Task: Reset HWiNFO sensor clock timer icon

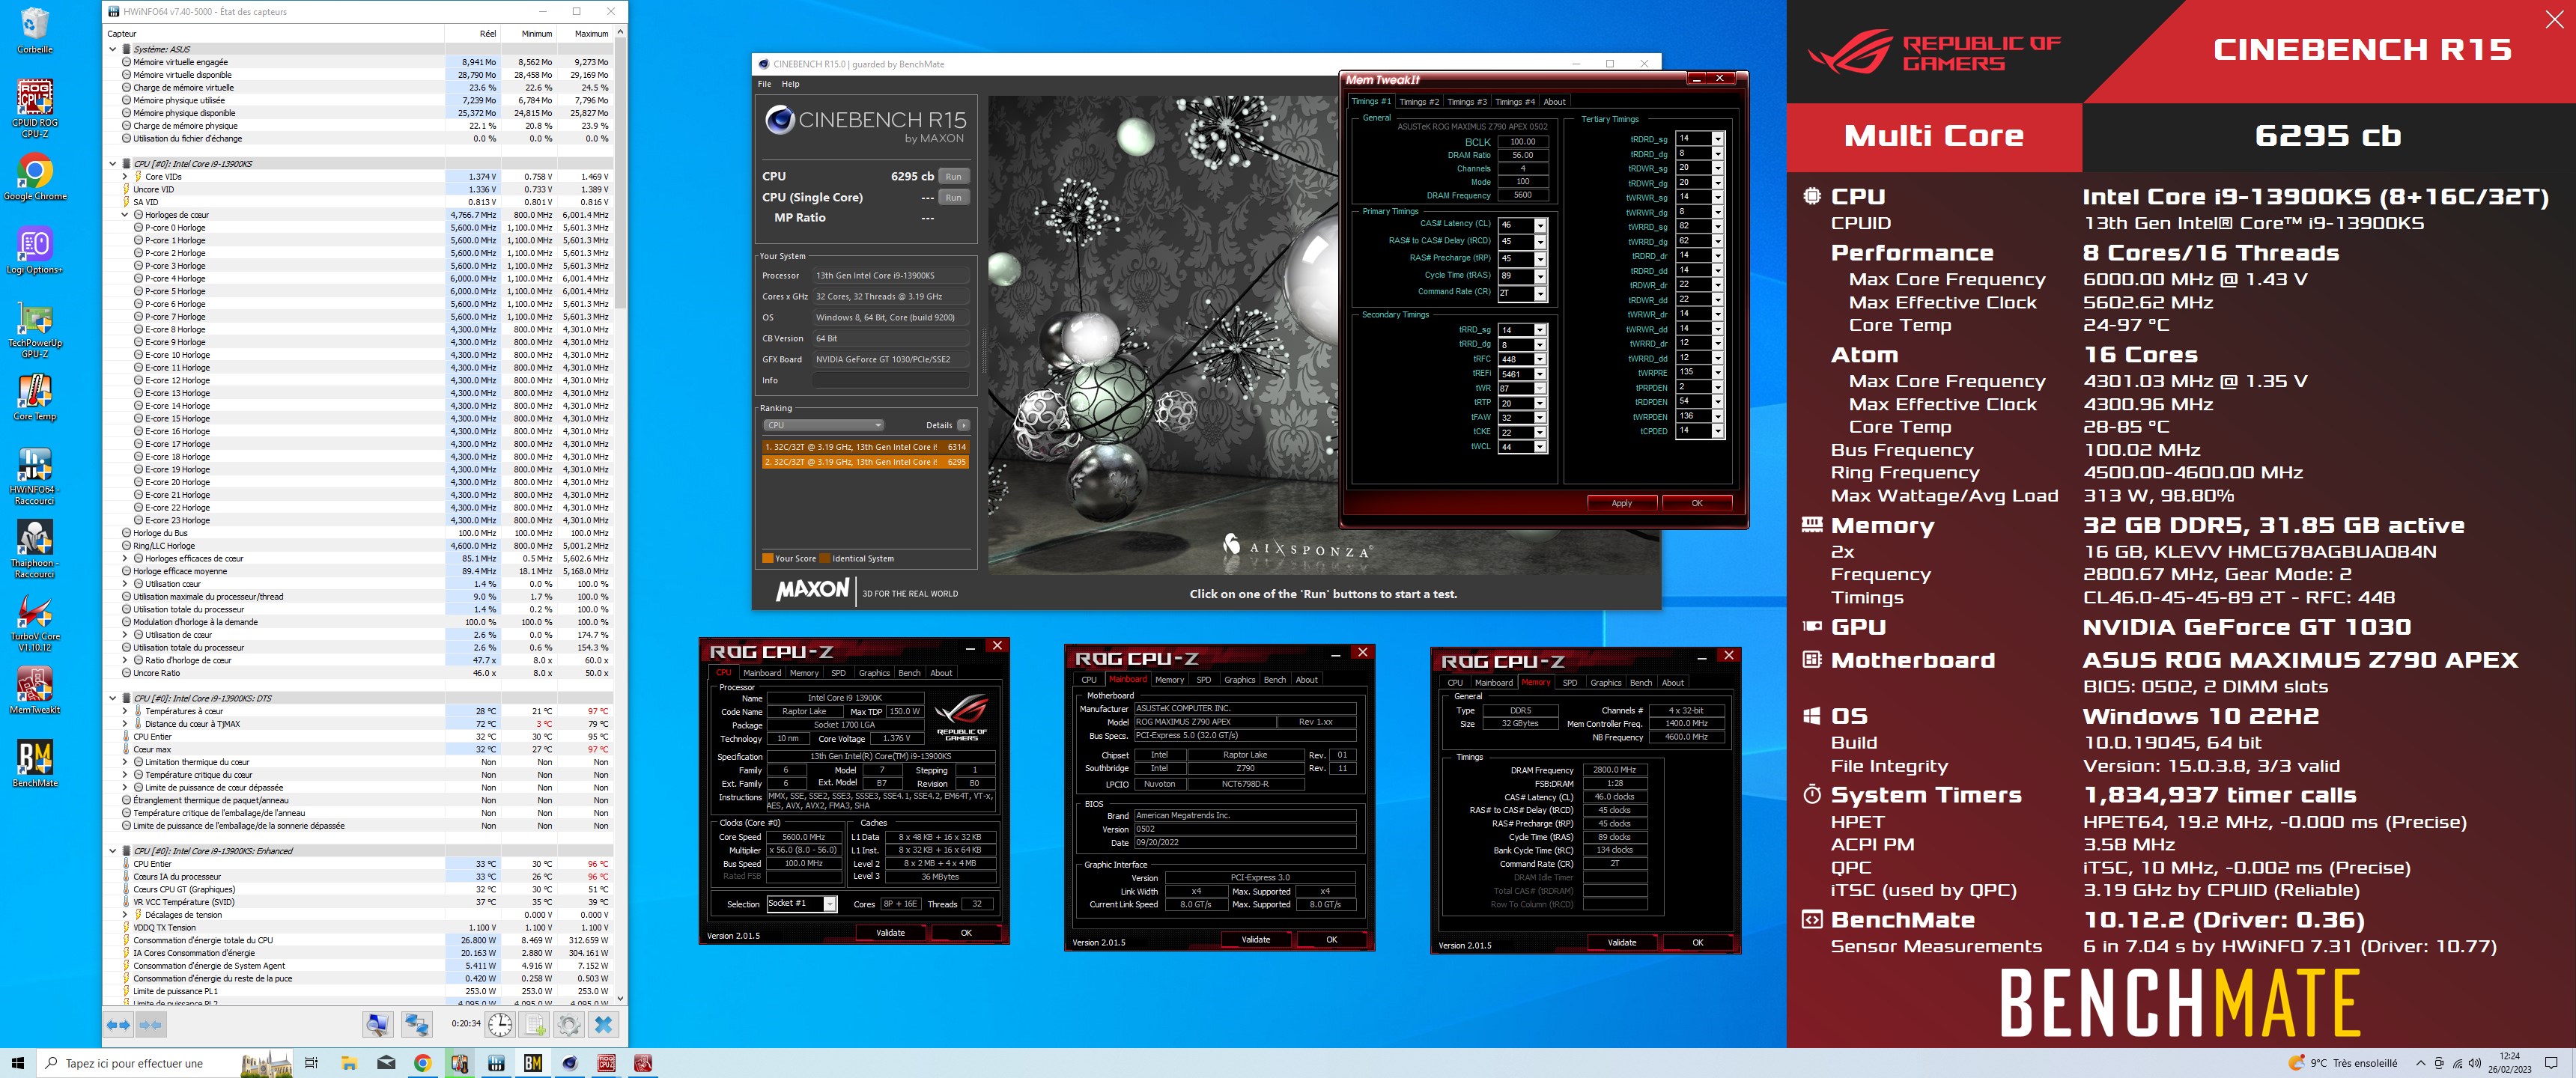Action: click(500, 1024)
